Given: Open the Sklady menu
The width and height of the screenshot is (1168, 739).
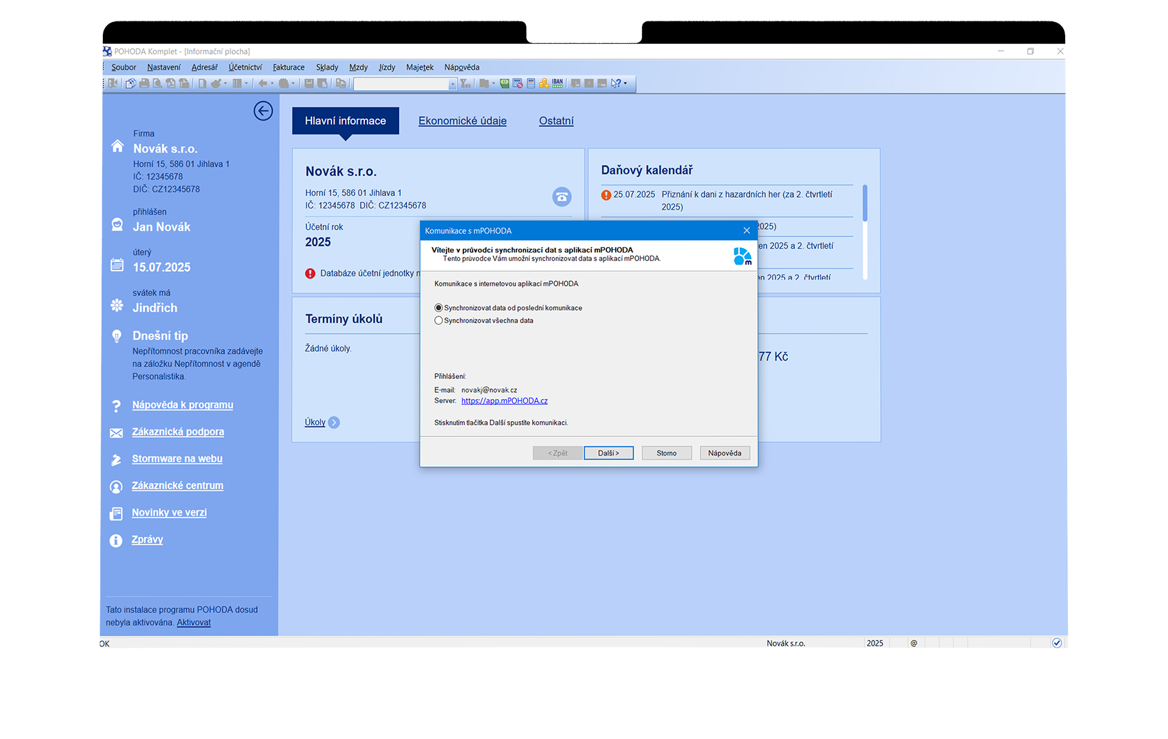Looking at the screenshot, I should (x=327, y=68).
